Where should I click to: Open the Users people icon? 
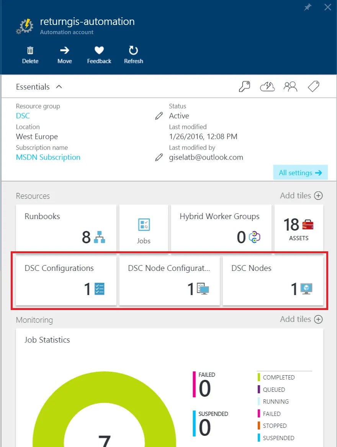click(x=290, y=87)
